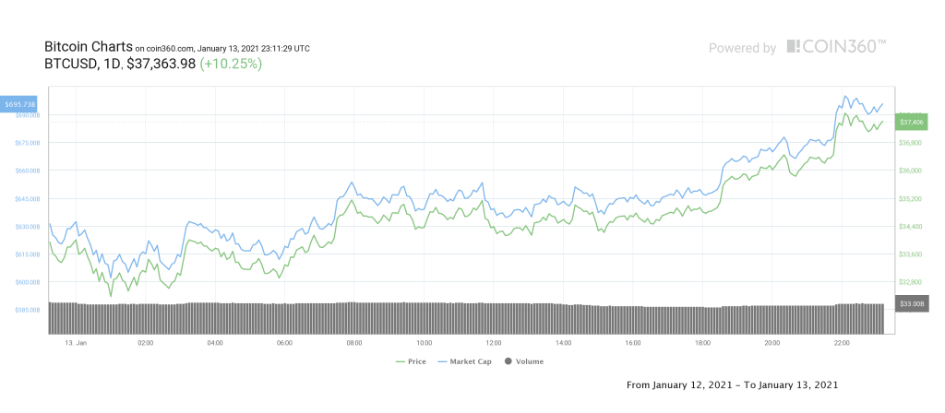Click the green $37,406 price label
Image resolution: width=945 pixels, height=413 pixels.
[911, 122]
